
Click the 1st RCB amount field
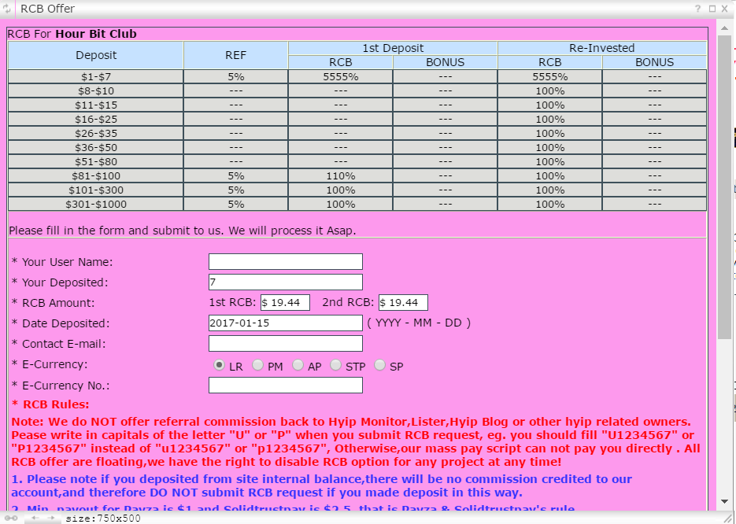(x=286, y=303)
